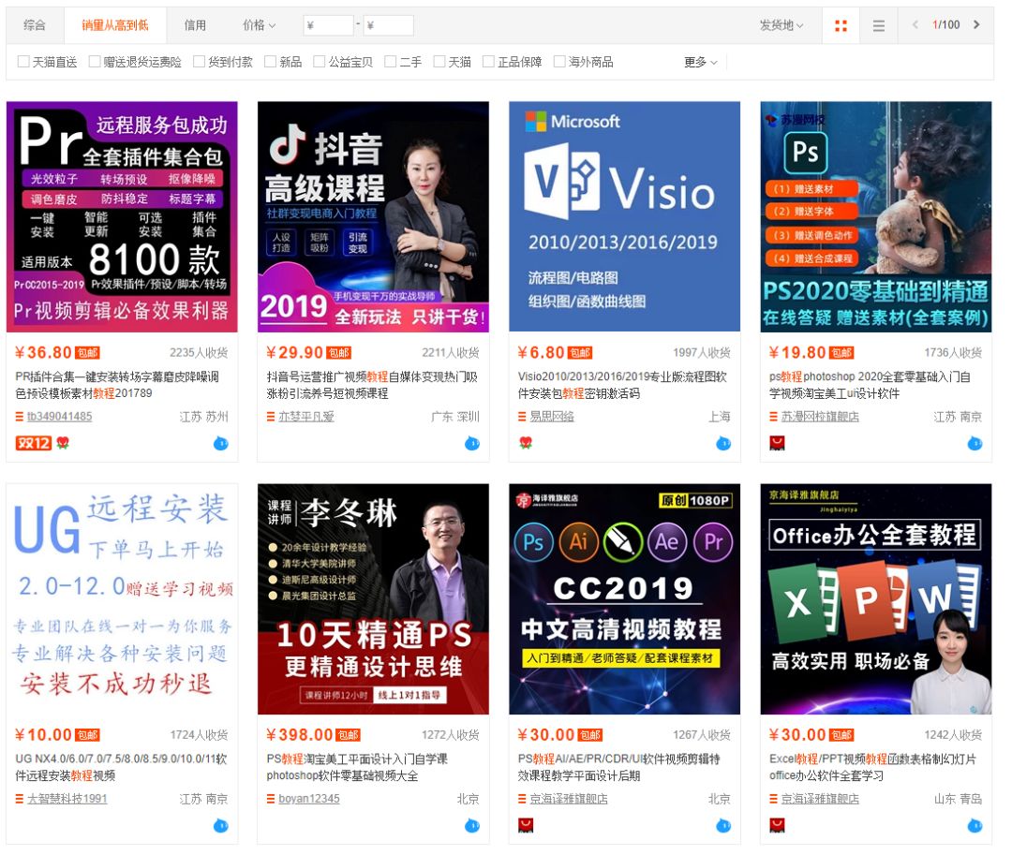Check the 海外商品 filter
This screenshot has height=855, width=1012.
pos(559,61)
